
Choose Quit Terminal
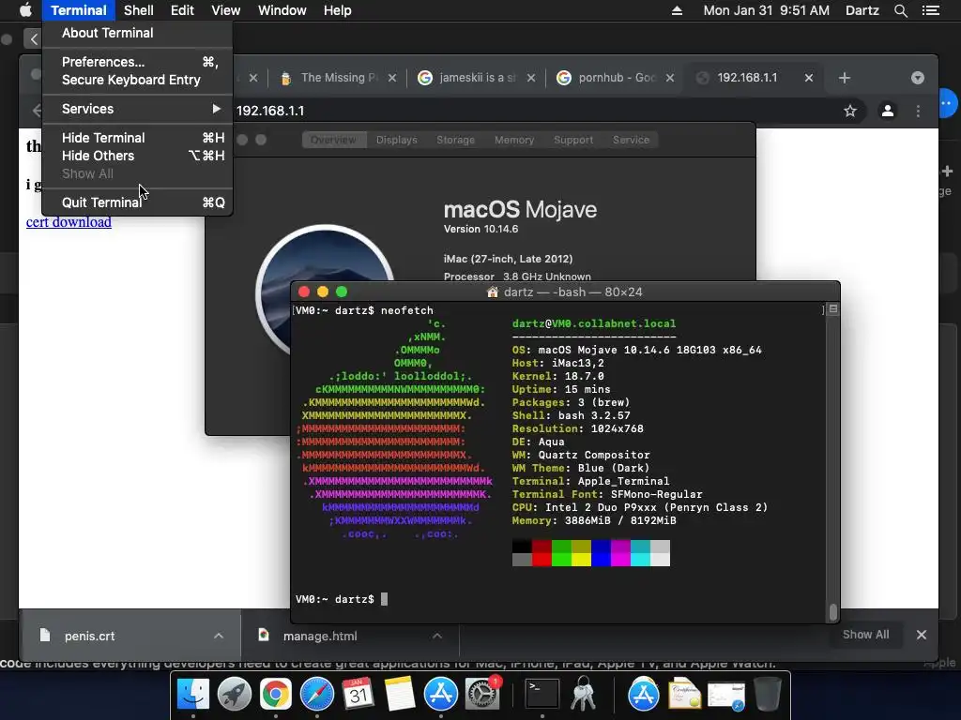(138, 202)
